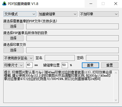This screenshot has height=107, width=122.
Task: Focus the stamp file path field
Action: (x=73, y=50)
